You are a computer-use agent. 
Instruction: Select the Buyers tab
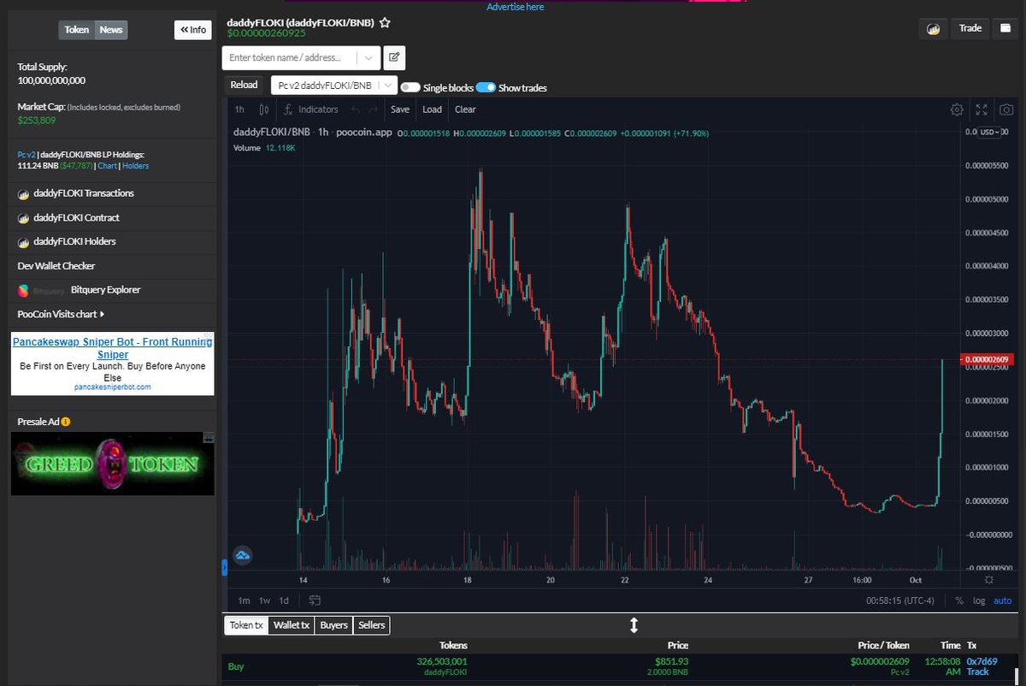(333, 625)
